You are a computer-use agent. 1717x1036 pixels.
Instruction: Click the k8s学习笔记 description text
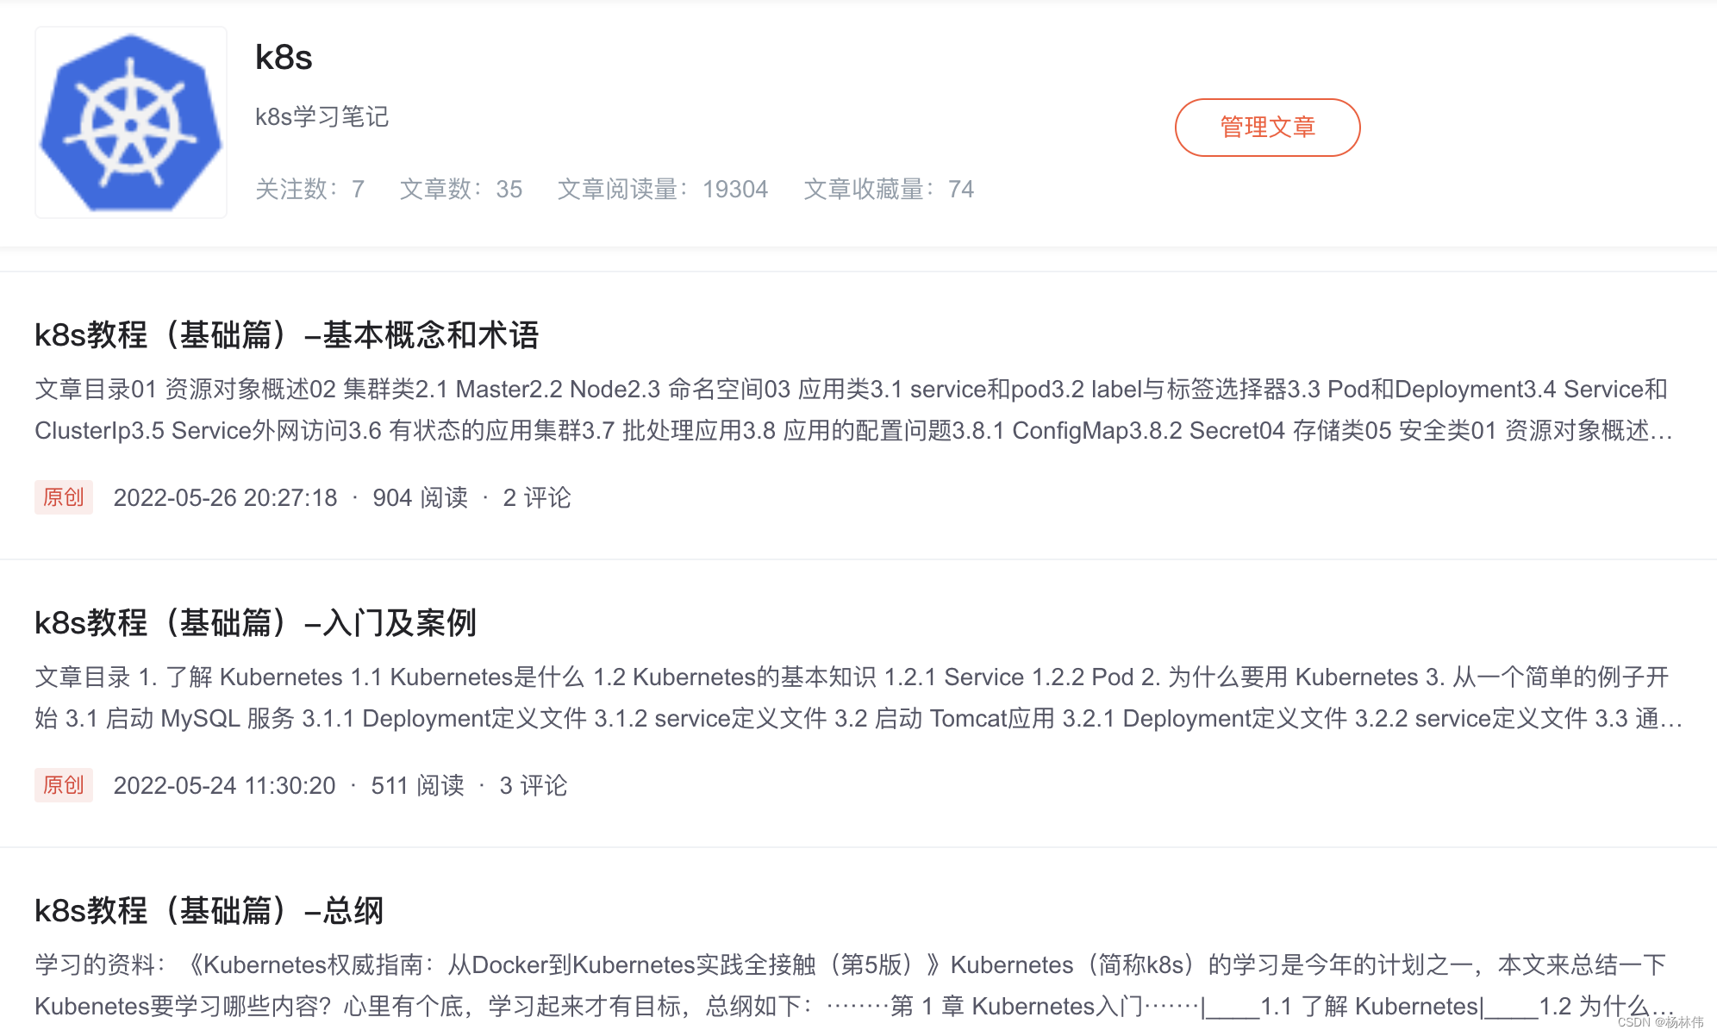click(322, 116)
